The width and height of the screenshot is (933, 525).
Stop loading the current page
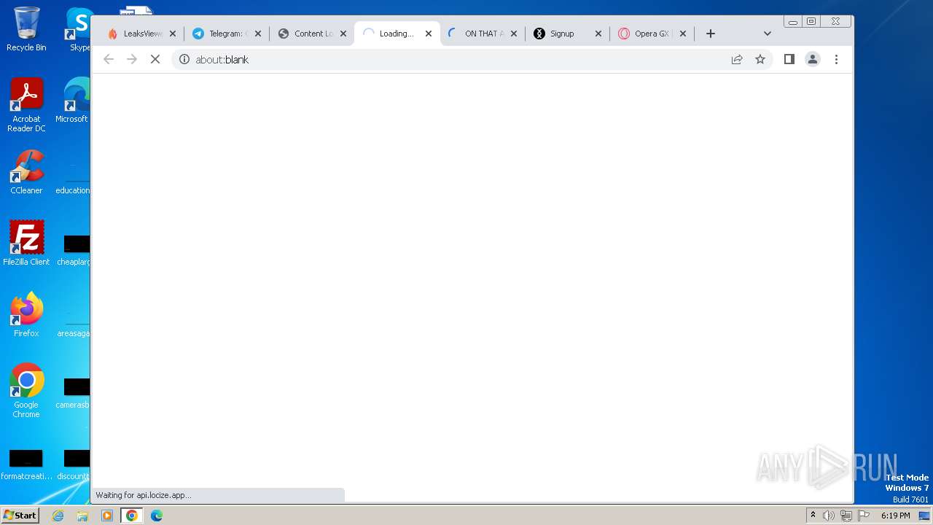[x=155, y=59]
